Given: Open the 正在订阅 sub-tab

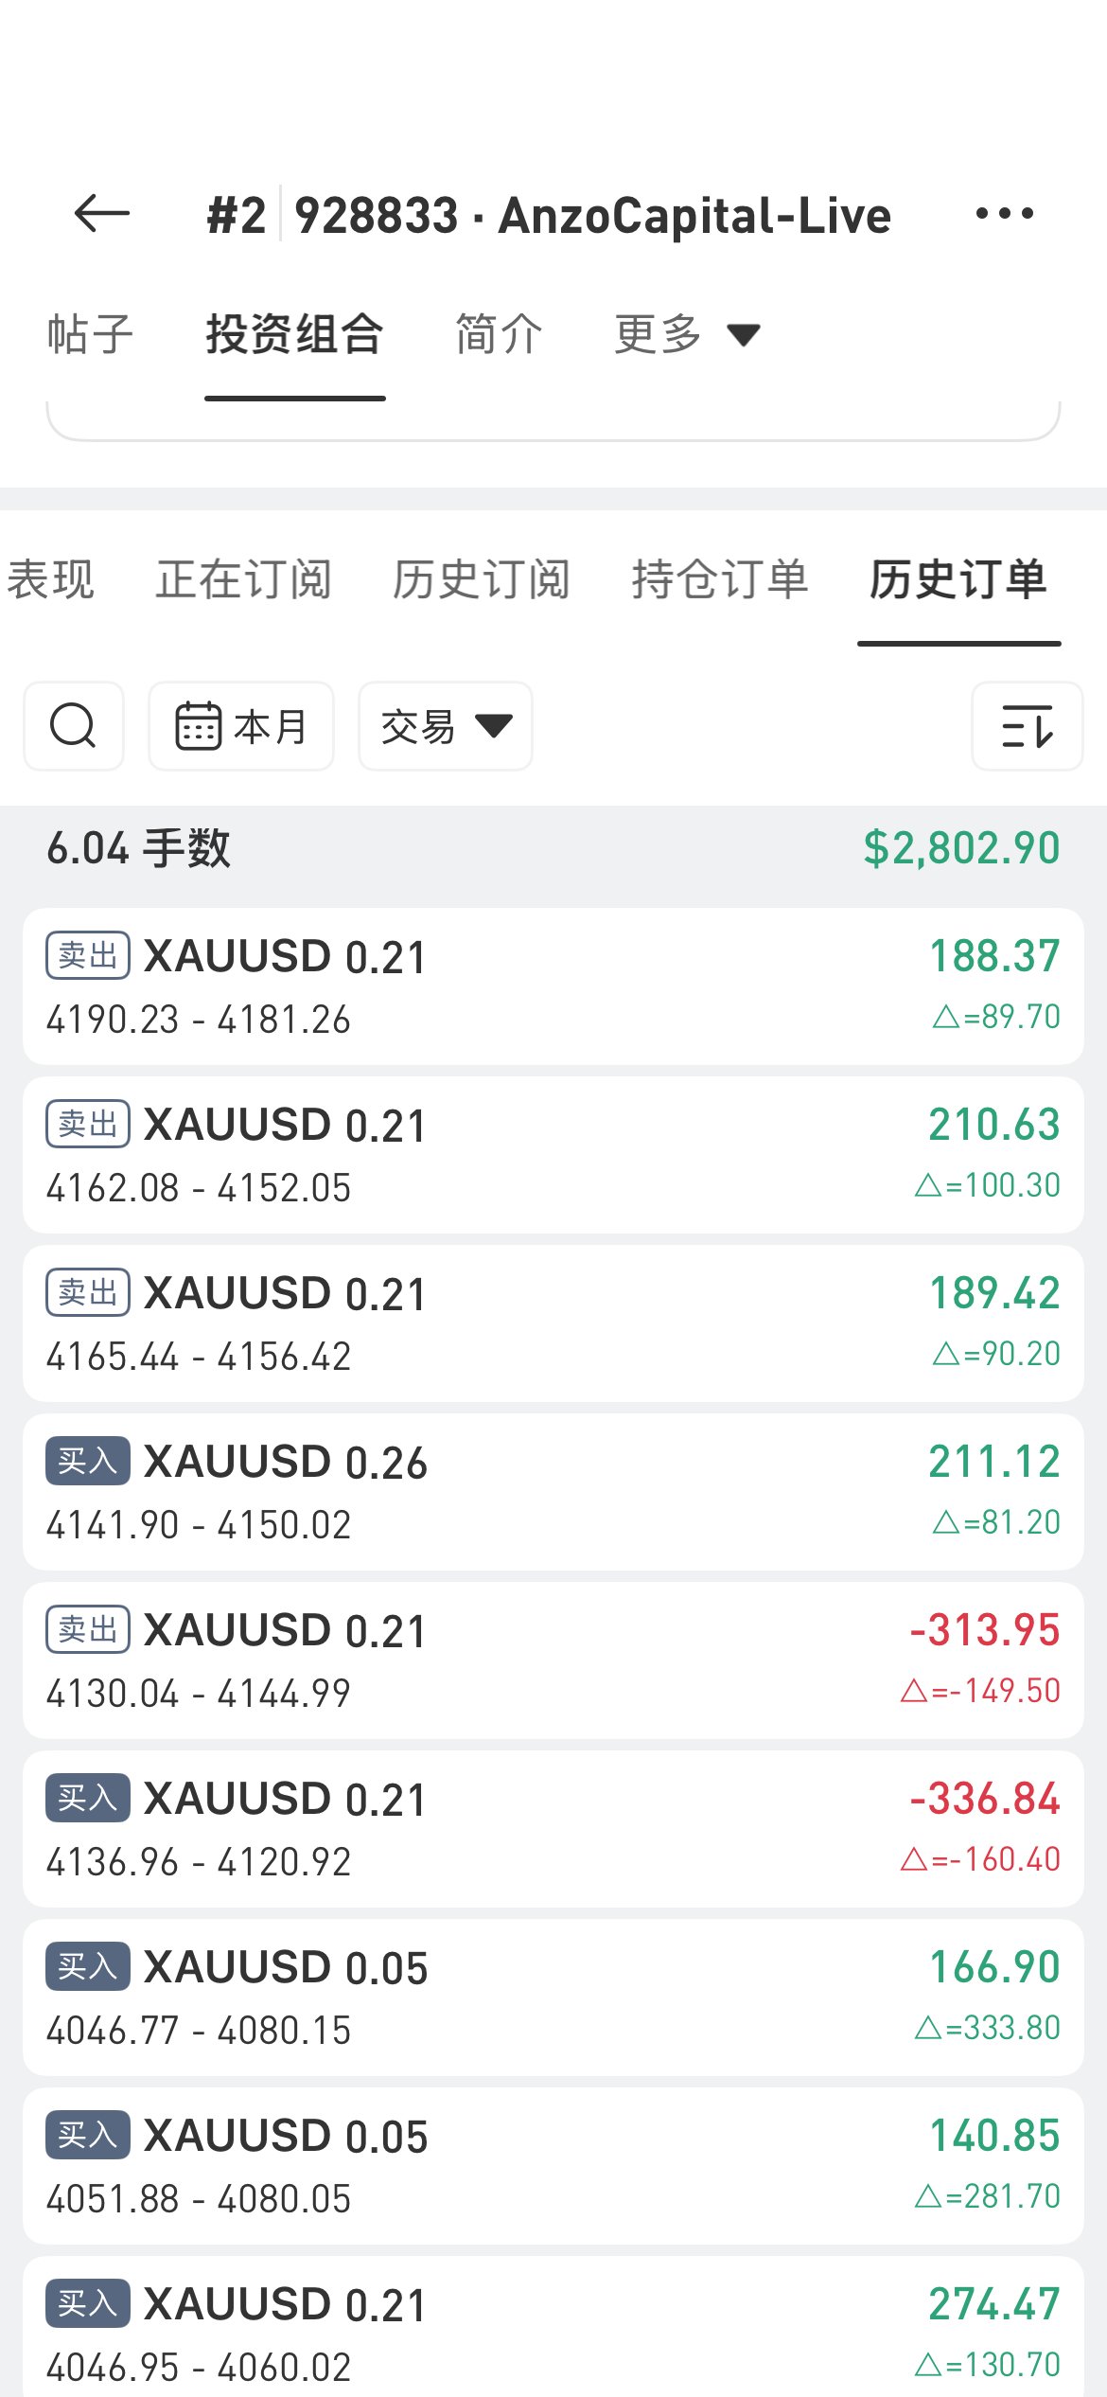Looking at the screenshot, I should [x=244, y=578].
